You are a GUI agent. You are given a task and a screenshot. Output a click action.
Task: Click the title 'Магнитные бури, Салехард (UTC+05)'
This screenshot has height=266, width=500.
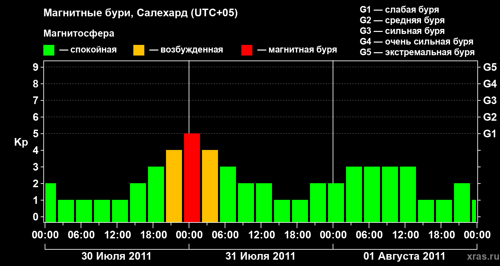pos(140,13)
